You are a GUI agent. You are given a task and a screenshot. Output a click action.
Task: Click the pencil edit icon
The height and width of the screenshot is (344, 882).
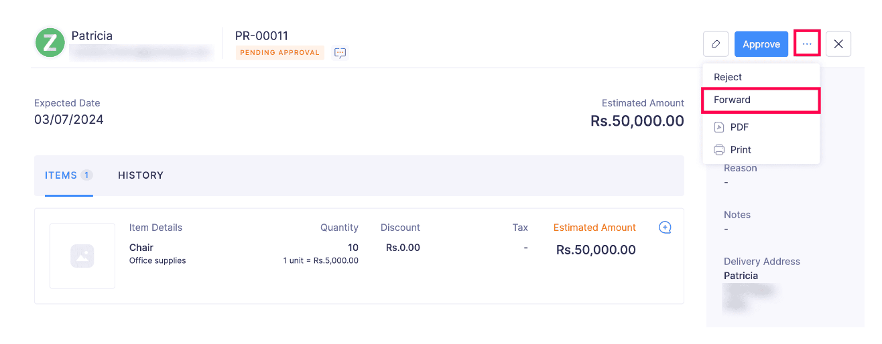716,44
